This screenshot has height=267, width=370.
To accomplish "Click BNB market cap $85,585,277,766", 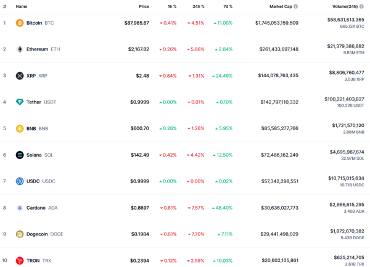I will pyautogui.click(x=280, y=128).
